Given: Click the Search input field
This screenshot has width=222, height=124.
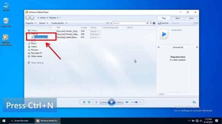Looking at the screenshot, I should point(129,23).
